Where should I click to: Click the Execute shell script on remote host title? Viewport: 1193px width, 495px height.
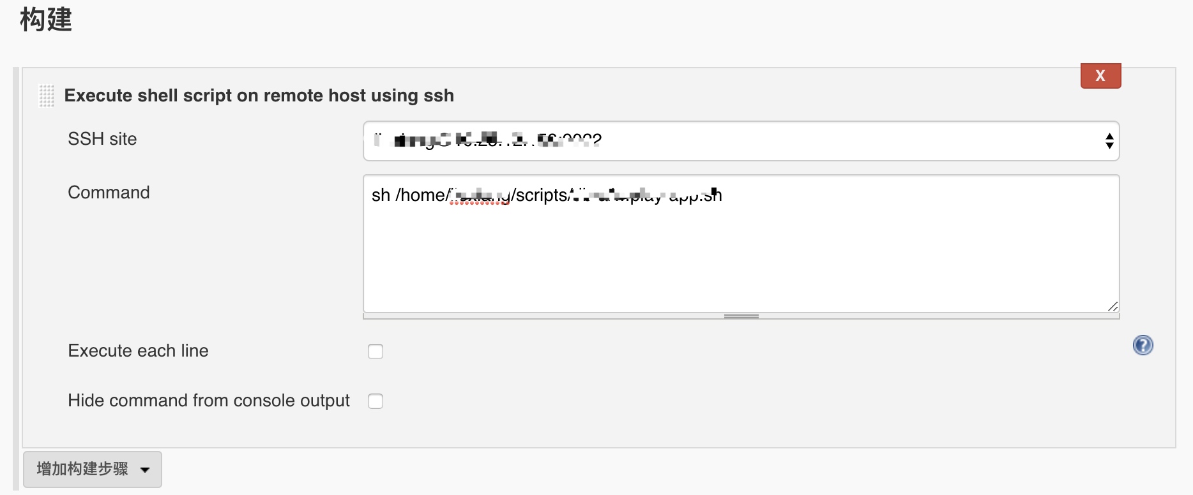(259, 96)
